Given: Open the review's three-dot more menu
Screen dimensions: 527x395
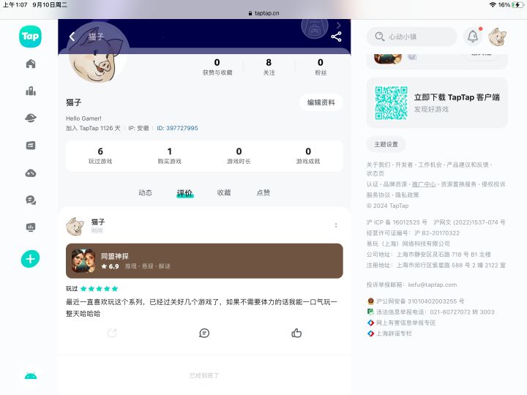Looking at the screenshot, I should click(336, 225).
